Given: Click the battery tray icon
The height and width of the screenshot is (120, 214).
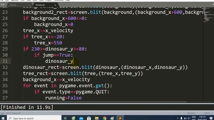Looking at the screenshot, I should [x=185, y=118].
